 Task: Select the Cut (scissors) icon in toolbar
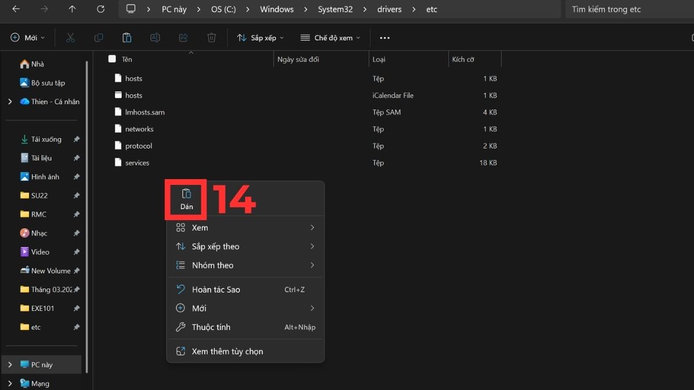click(71, 37)
